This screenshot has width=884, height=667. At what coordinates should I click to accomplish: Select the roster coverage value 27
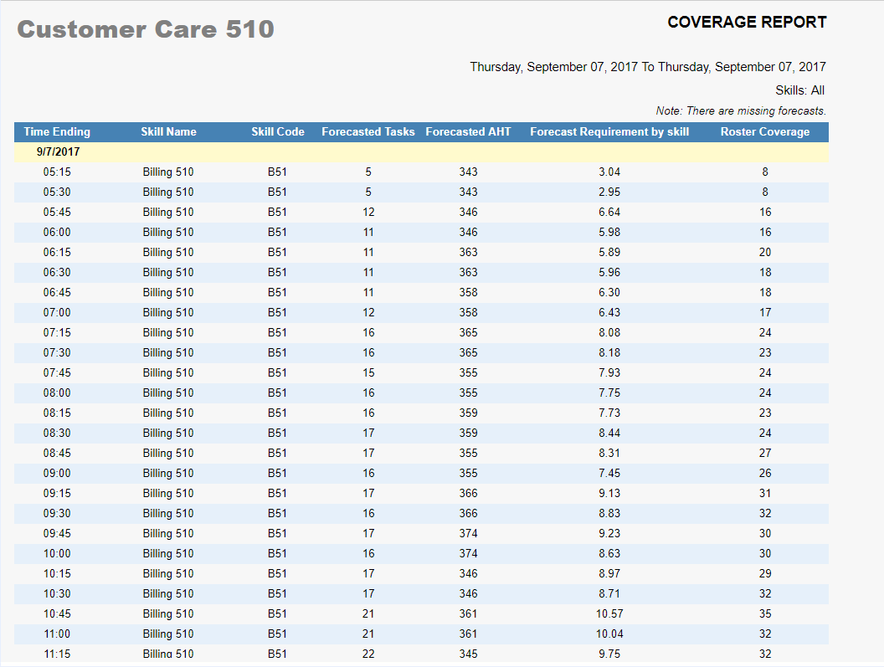point(765,454)
